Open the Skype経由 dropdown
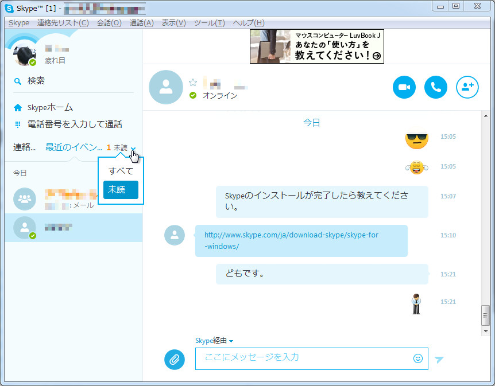Screen dimensions: 495x386 [x=212, y=340]
